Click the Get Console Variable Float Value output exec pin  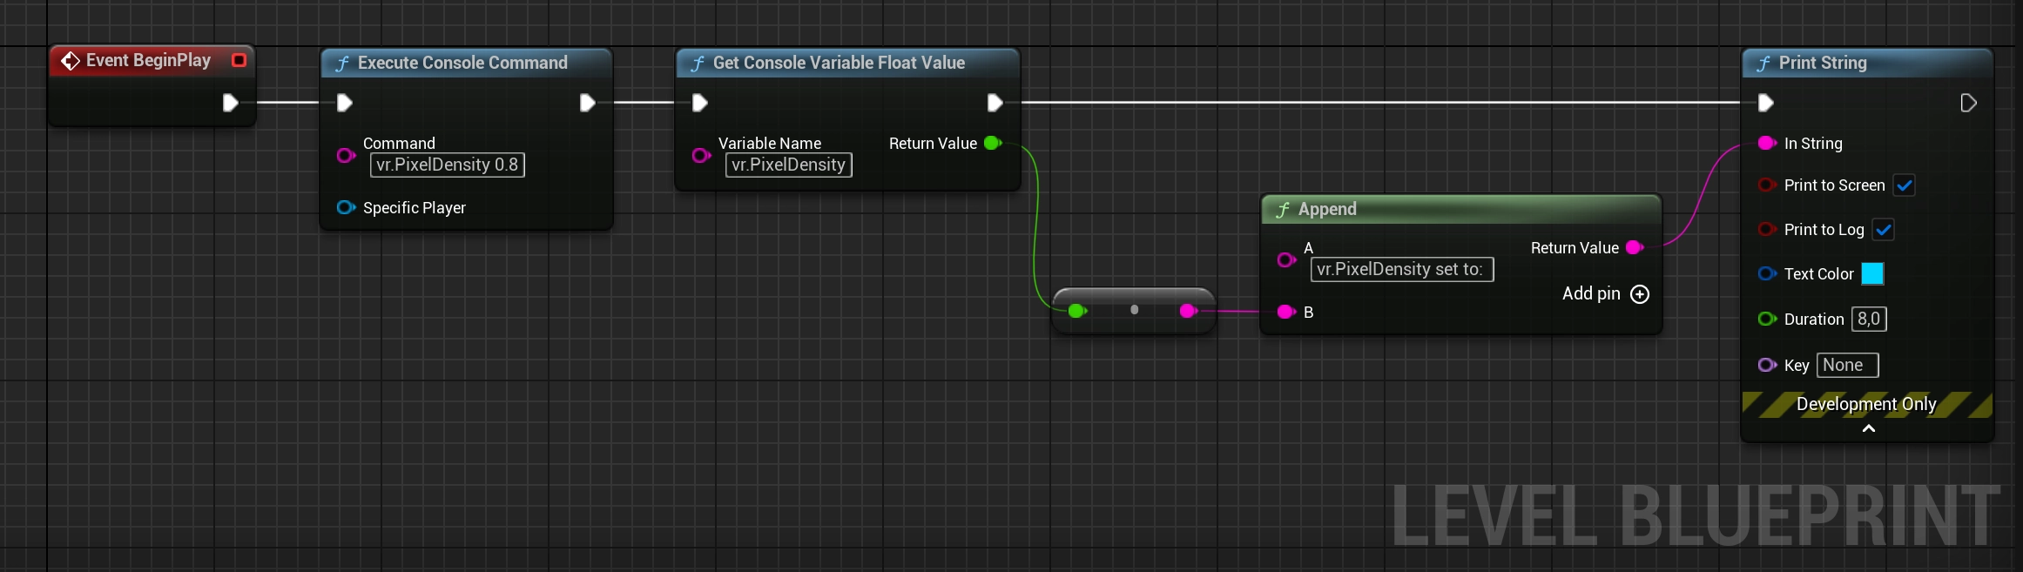pos(995,103)
